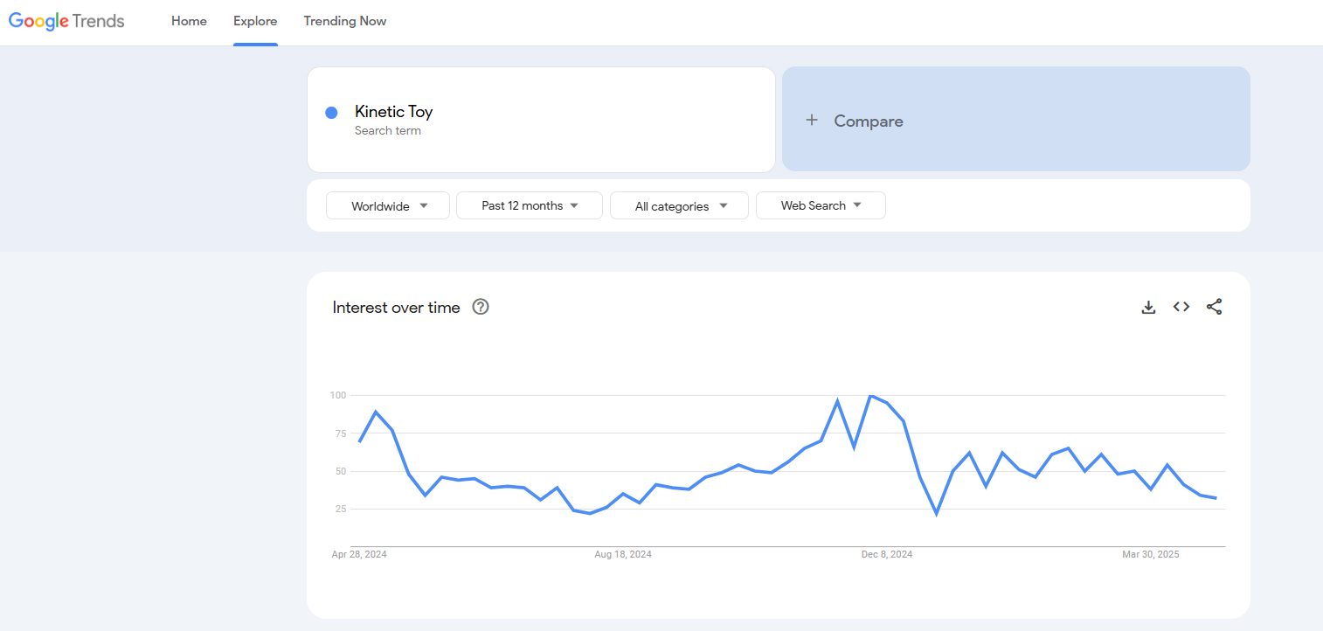Select the Explore tab
1323x631 pixels.
coord(255,21)
